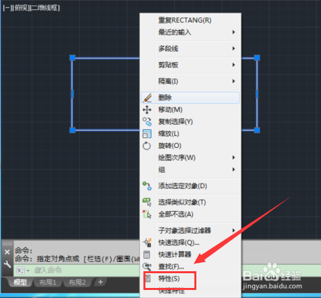
Task: Switch to the 模型 tab
Action: (20, 283)
